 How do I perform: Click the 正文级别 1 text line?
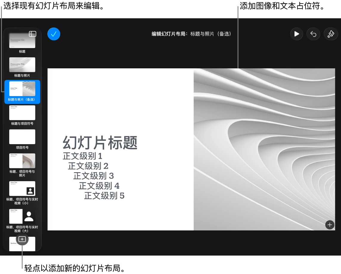83,156
